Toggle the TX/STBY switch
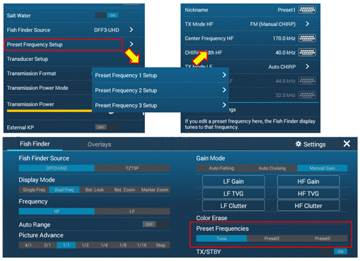Image resolution: width=360 pixels, height=261 pixels. pos(334,252)
